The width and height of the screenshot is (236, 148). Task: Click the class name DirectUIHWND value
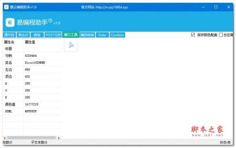(35, 63)
